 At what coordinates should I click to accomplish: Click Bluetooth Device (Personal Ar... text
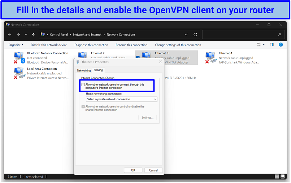click(48, 63)
